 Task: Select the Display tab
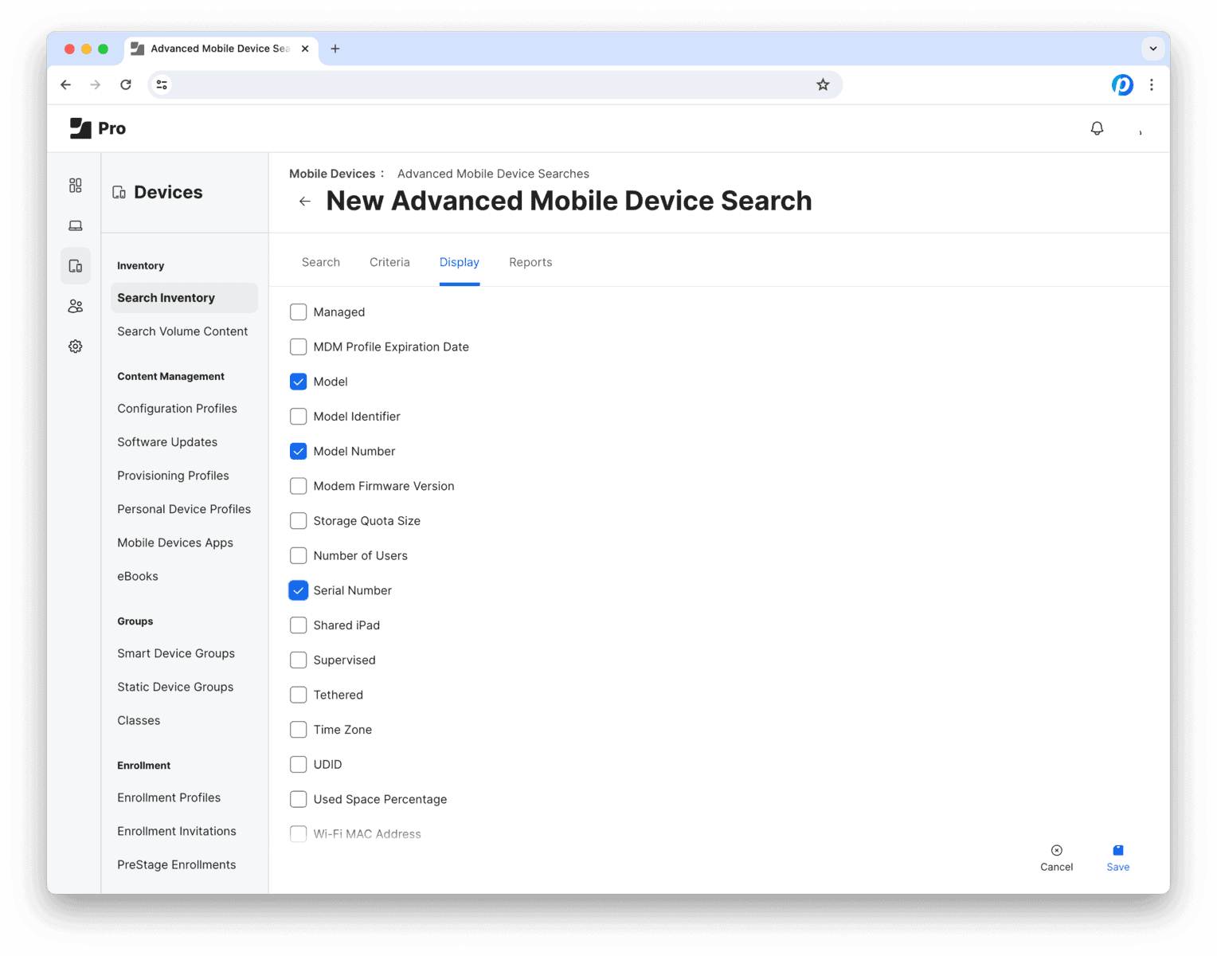[x=460, y=262]
